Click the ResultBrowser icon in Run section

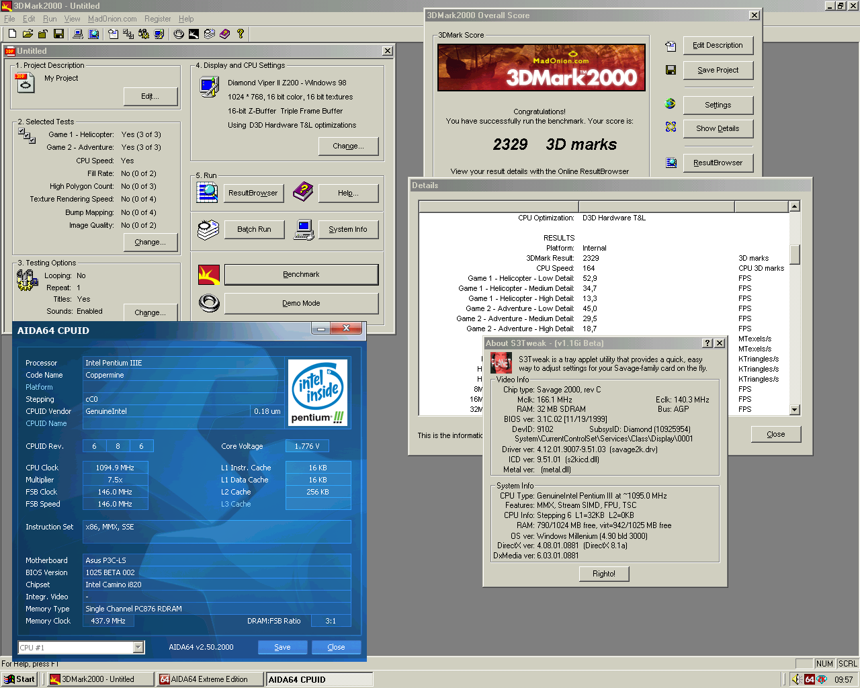pos(208,192)
